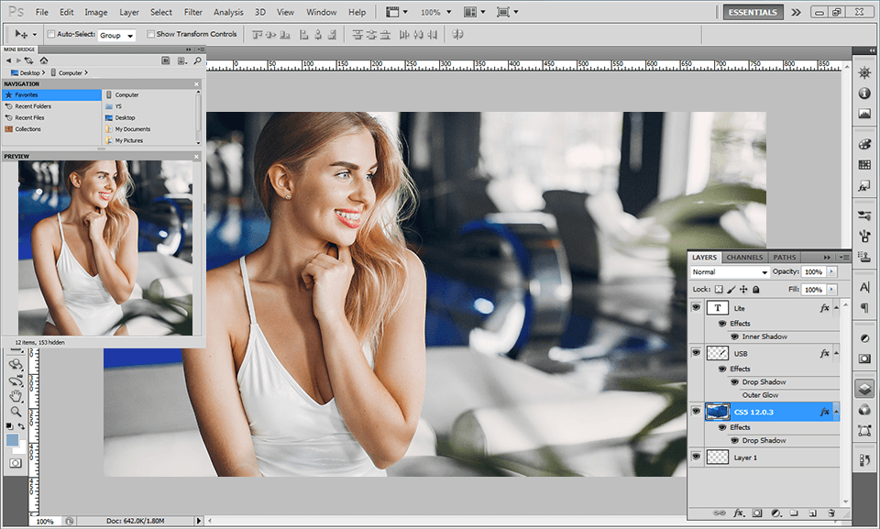
Task: Collapse the CS5 12.0.3 layer effects
Action: click(x=835, y=412)
